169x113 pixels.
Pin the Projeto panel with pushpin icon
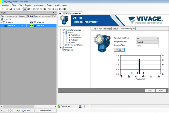53,13
